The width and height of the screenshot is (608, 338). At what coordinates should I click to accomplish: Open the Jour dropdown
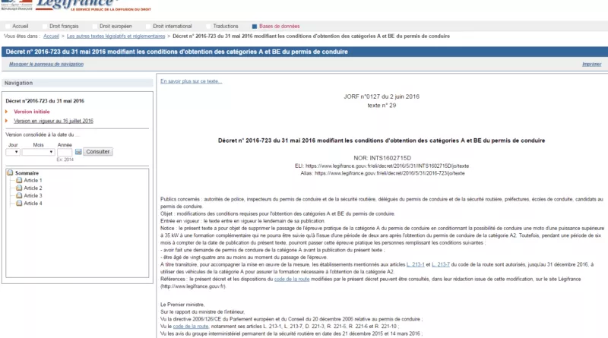pyautogui.click(x=13, y=152)
